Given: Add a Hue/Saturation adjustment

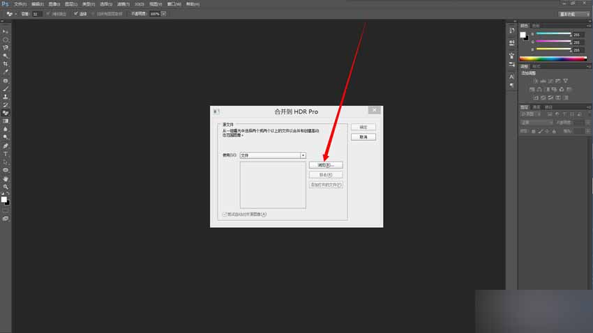Looking at the screenshot, I should point(532,89).
